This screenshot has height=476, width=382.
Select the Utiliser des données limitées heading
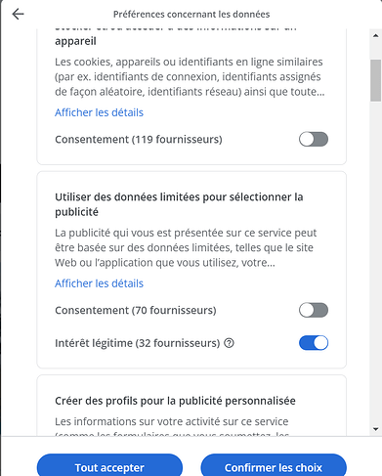[x=179, y=204]
